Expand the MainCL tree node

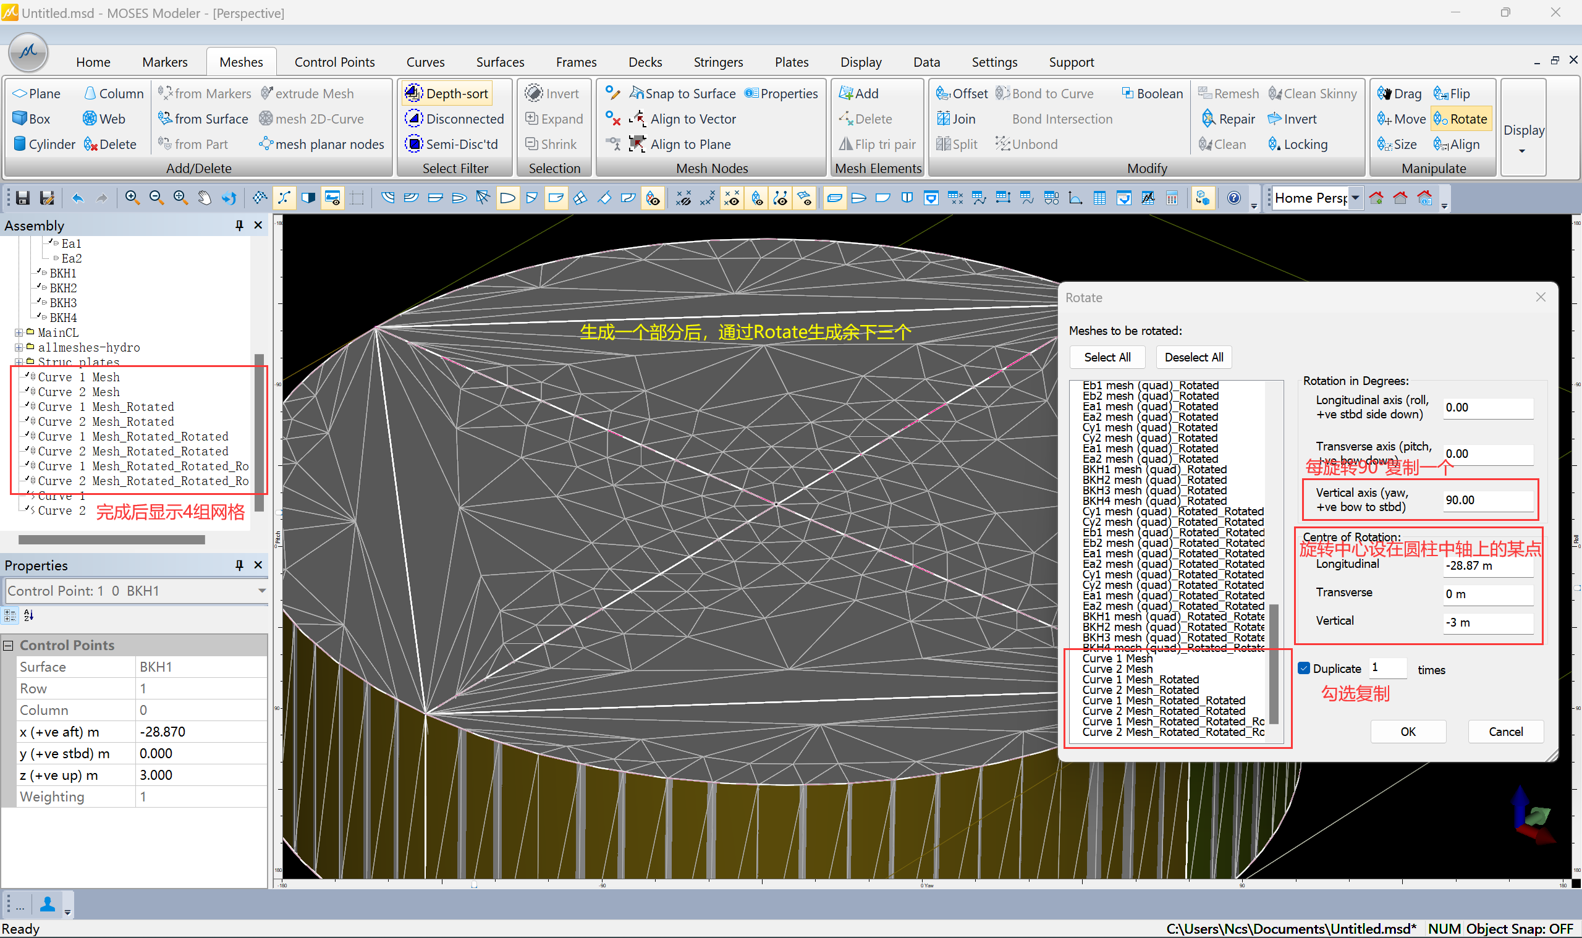(19, 332)
